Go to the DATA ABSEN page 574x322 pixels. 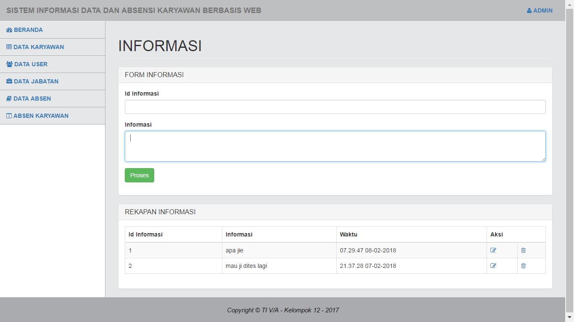pos(32,99)
